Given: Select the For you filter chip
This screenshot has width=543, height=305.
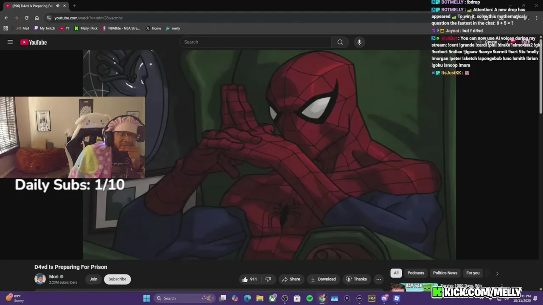Looking at the screenshot, I should 473,273.
